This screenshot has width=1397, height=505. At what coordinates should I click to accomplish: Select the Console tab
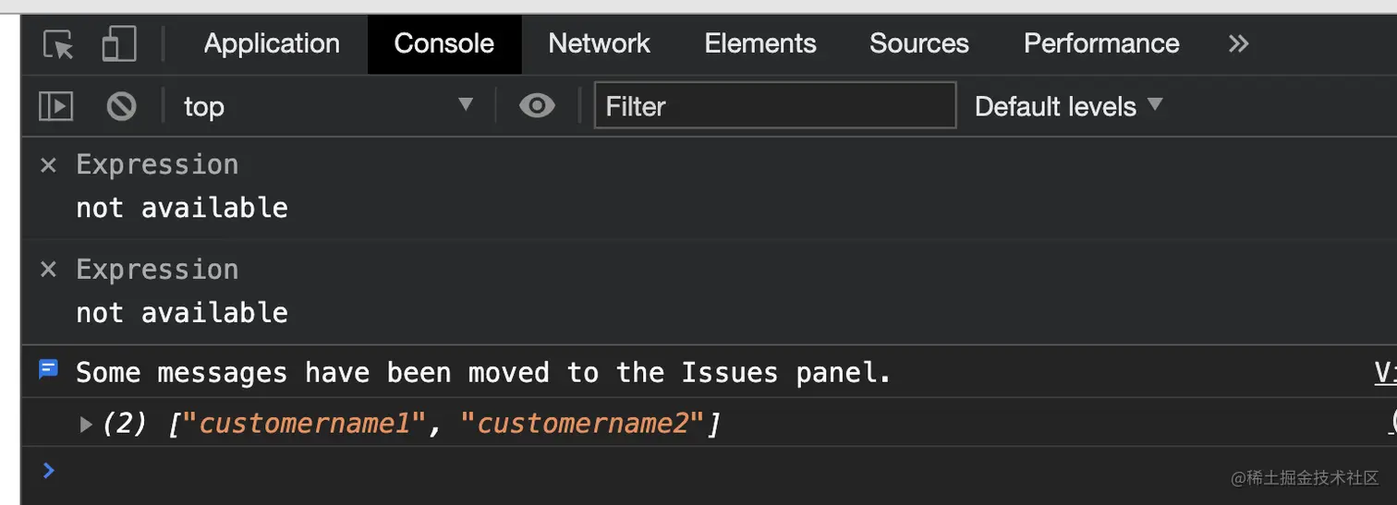pos(444,43)
